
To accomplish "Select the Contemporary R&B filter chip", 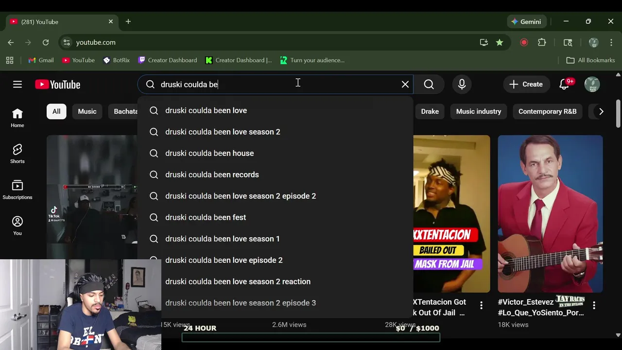I will click(x=547, y=111).
